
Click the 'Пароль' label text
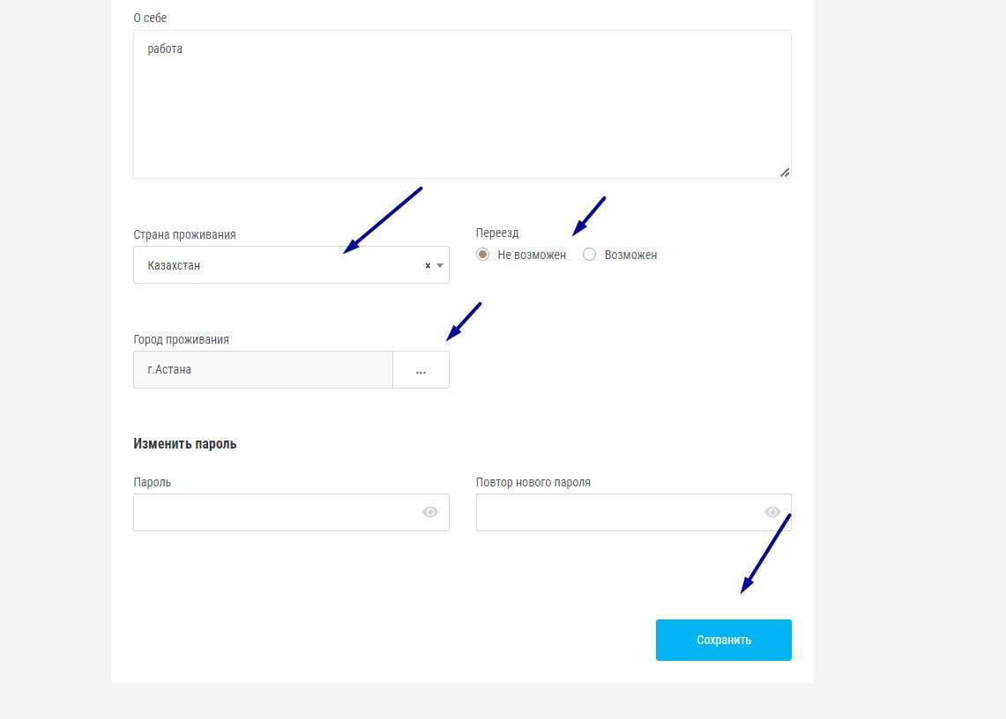pyautogui.click(x=152, y=482)
